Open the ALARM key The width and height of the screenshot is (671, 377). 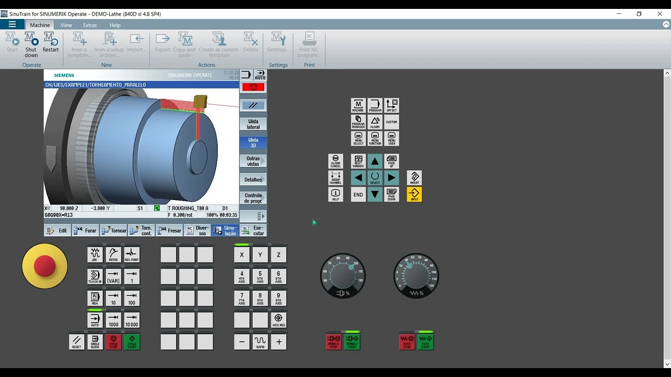click(x=375, y=122)
